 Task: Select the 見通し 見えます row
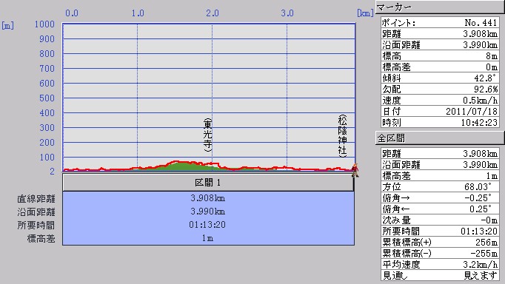coord(440,275)
